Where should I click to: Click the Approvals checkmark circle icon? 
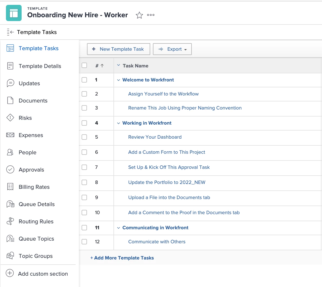click(x=10, y=170)
